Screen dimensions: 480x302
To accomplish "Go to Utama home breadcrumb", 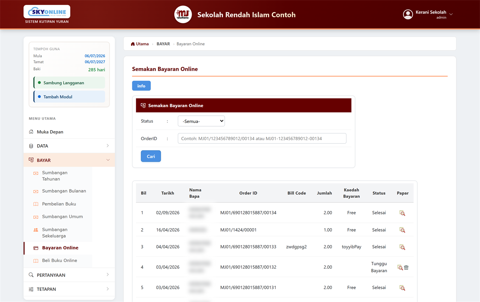I will pos(140,44).
